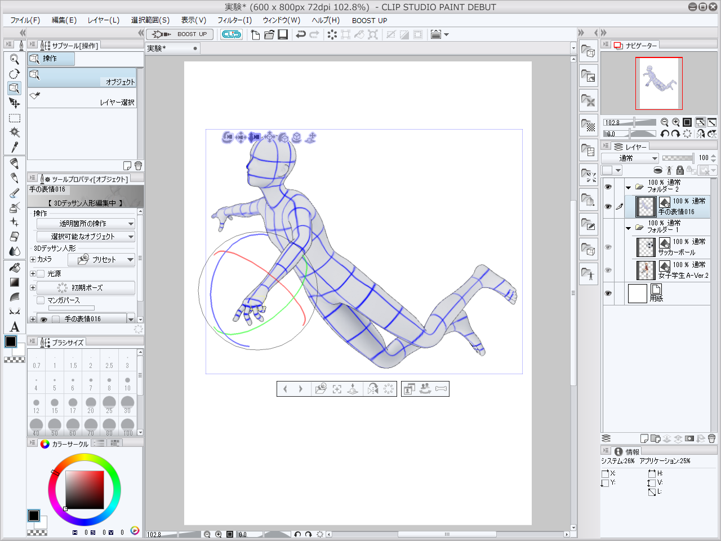Click the Undo arrow in toolbar
This screenshot has height=541, width=721.
coord(301,34)
